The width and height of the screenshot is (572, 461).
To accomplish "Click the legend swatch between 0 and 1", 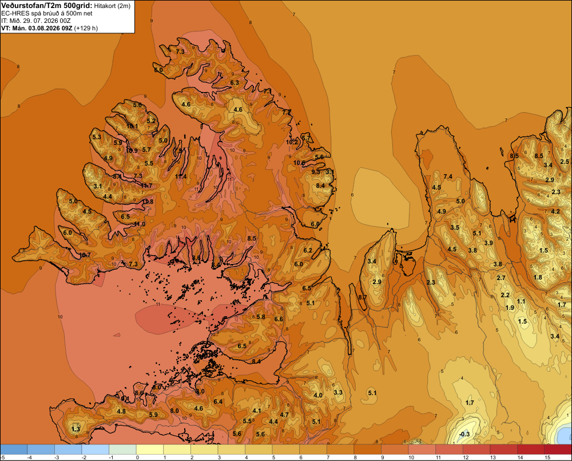I will [149, 450].
